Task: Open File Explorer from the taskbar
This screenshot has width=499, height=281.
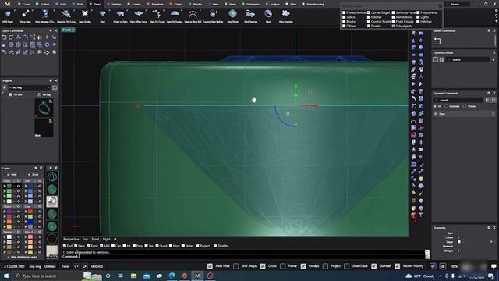Action: (133, 276)
